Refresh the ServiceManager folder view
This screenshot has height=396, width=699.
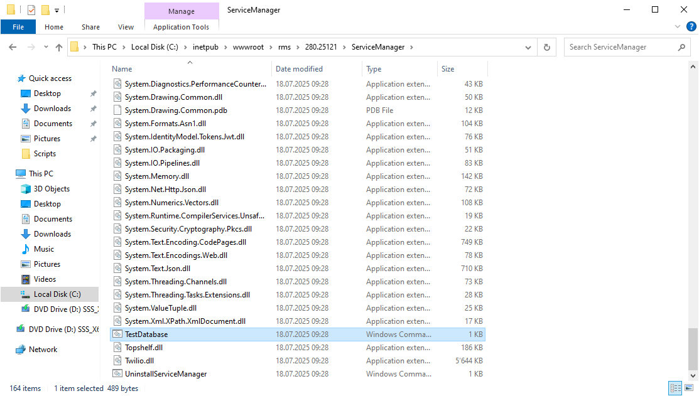coord(547,47)
